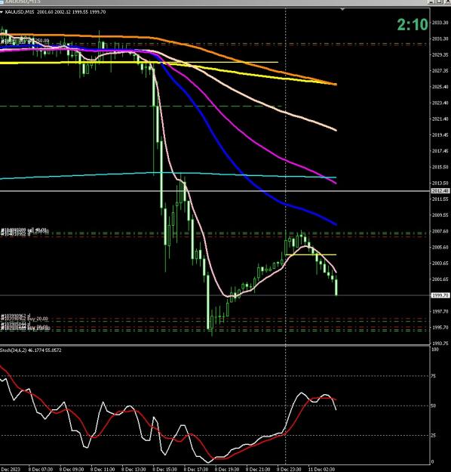Select the short yellow horizontal line near 2004.65

tap(311, 255)
